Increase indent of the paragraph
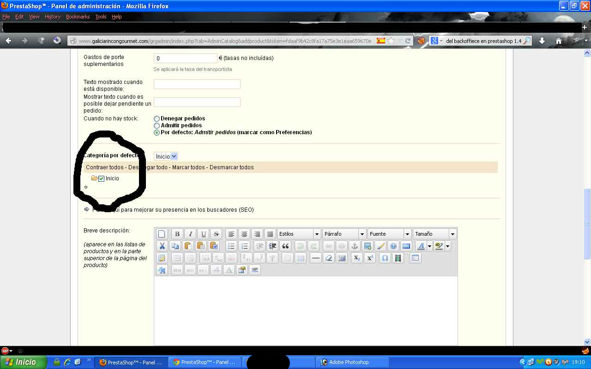The height and width of the screenshot is (369, 591). (x=272, y=246)
